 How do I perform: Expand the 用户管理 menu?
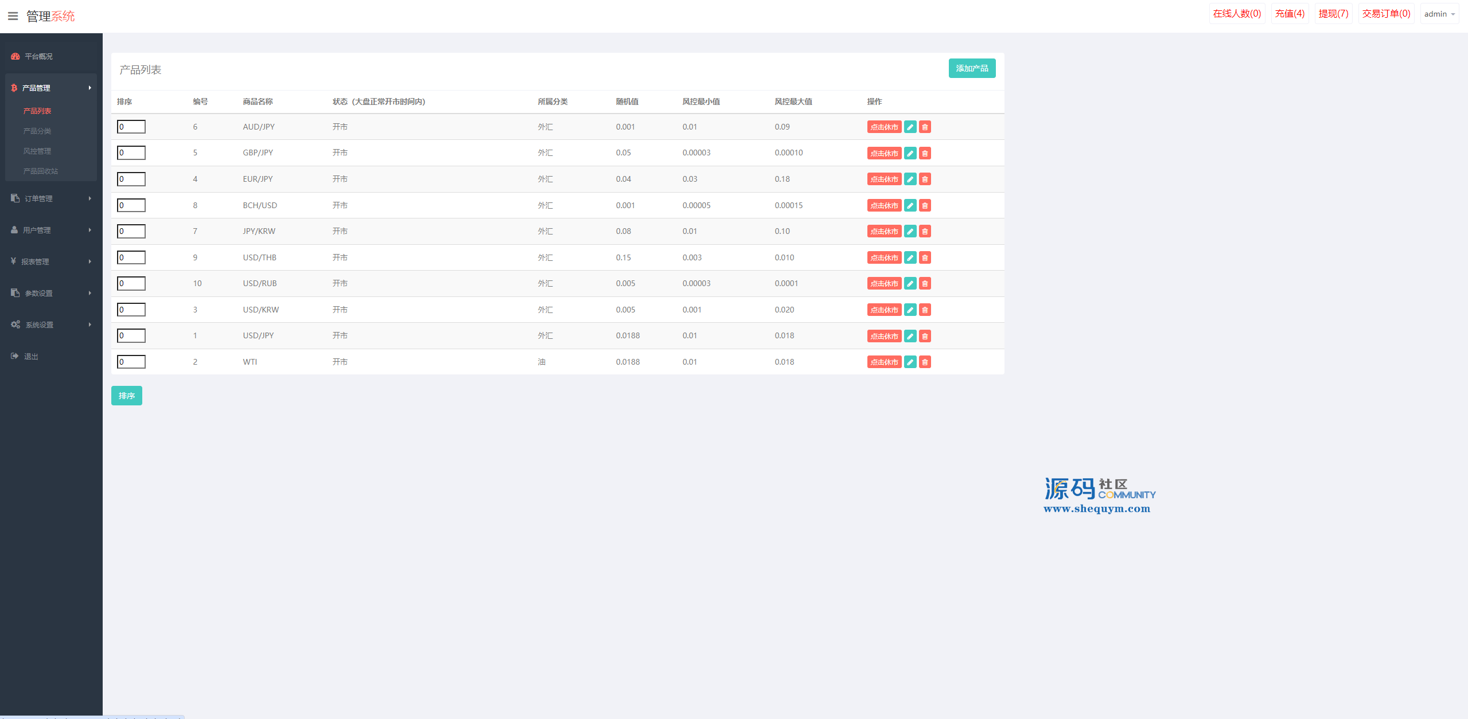pyautogui.click(x=51, y=230)
